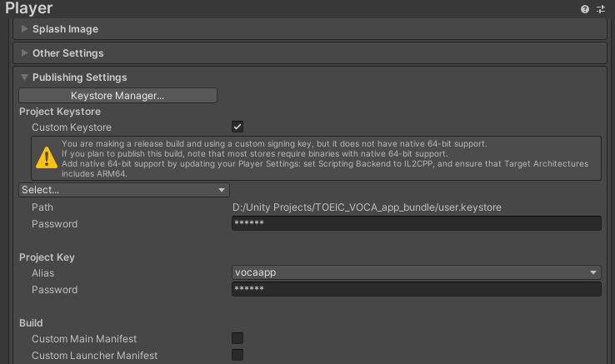Click the Custom Keystore label
615x364 pixels.
click(72, 127)
